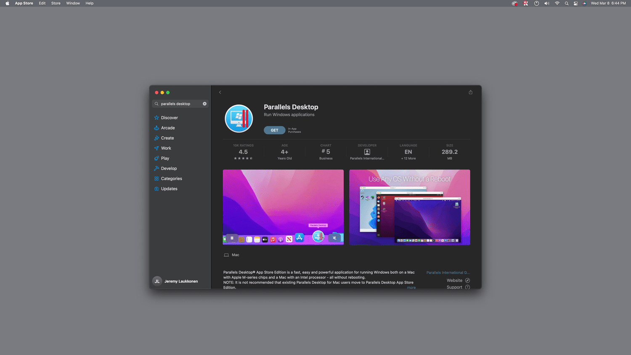The image size is (631, 355).
Task: Go back using the back chevron
Action: [x=220, y=92]
